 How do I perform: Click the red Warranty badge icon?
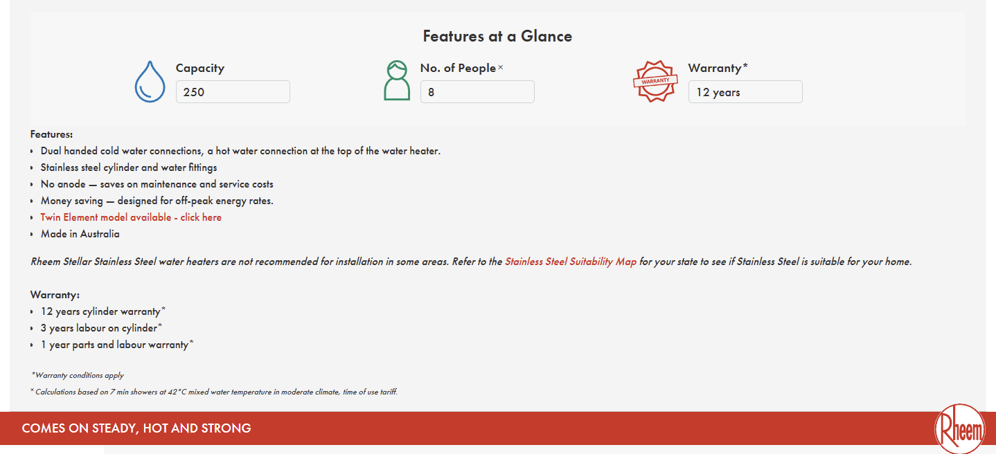point(655,81)
